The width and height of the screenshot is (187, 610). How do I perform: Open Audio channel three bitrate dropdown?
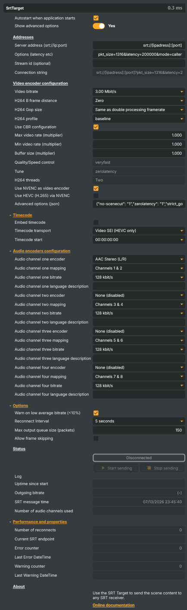[139, 349]
